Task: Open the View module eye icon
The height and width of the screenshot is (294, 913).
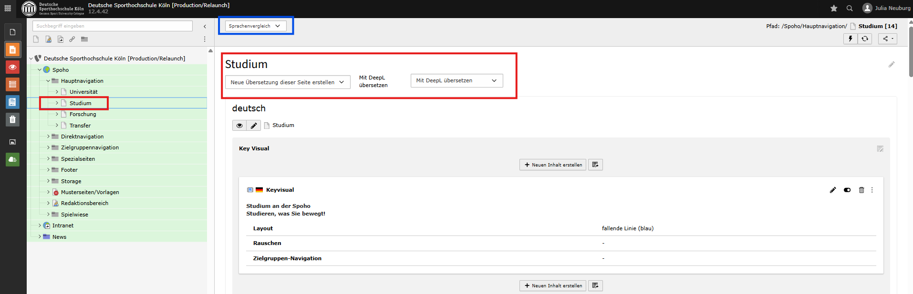Action: [x=12, y=67]
